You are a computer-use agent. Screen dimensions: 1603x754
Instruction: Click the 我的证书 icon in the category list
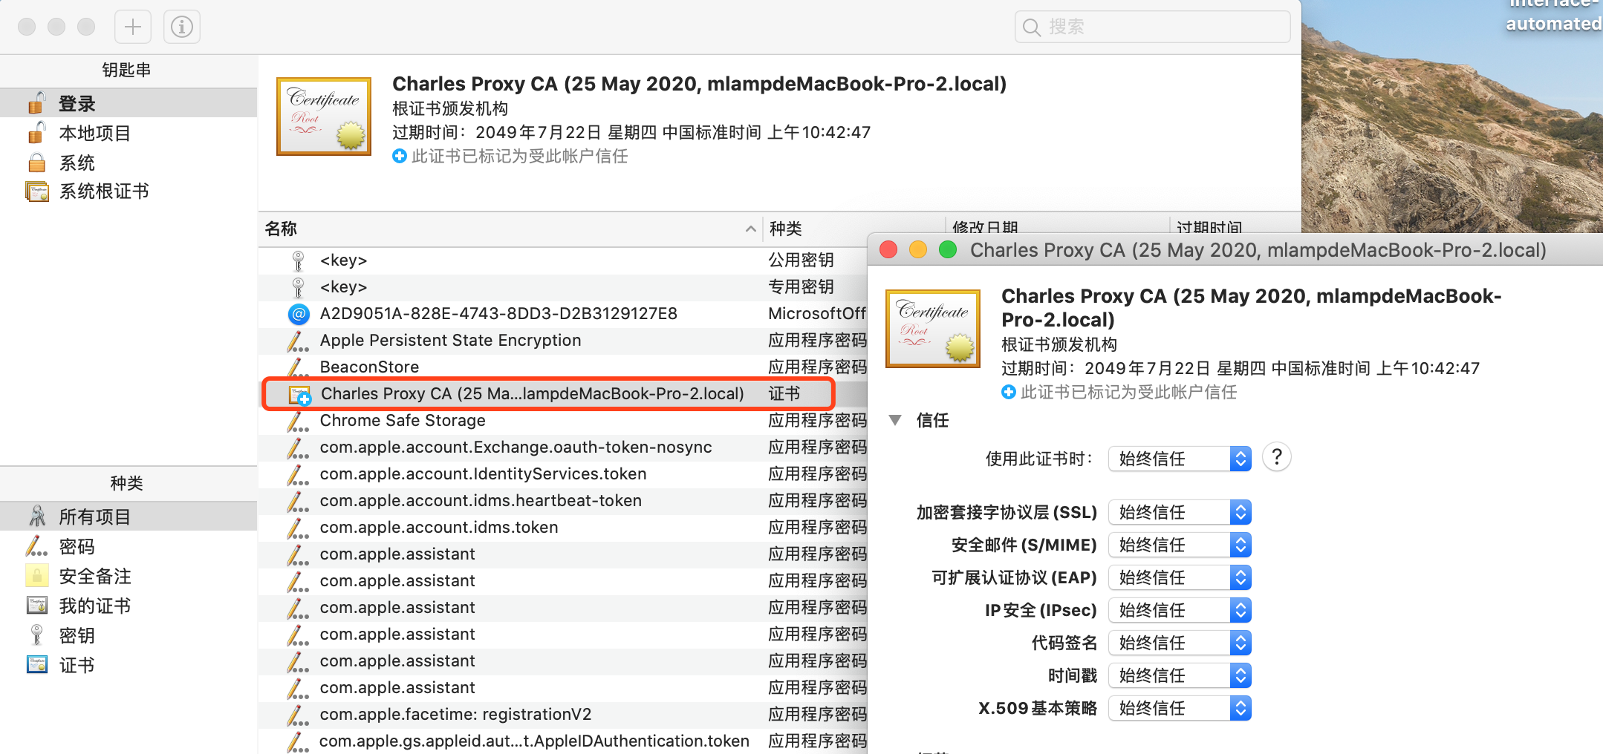tap(36, 605)
